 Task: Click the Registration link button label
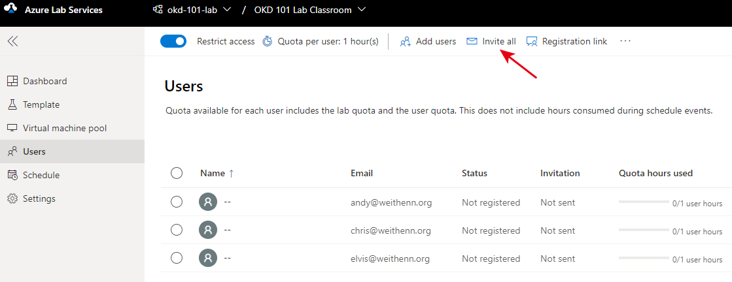click(x=575, y=42)
